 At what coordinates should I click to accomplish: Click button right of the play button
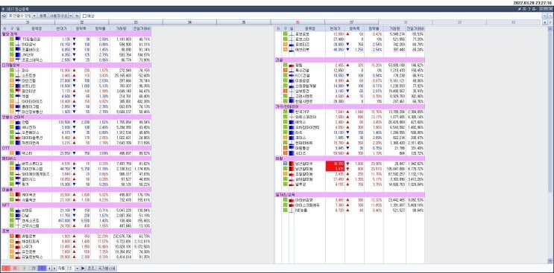pyautogui.click(x=91, y=269)
